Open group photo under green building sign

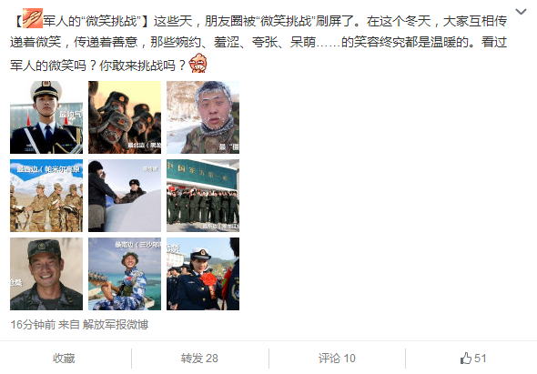pyautogui.click(x=203, y=196)
